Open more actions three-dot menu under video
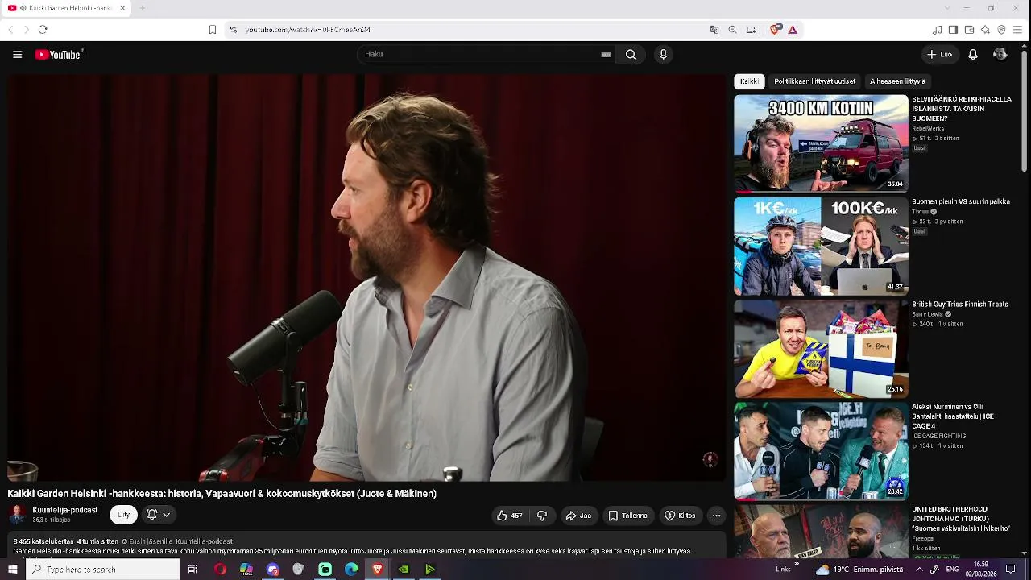This screenshot has width=1031, height=580. [x=716, y=516]
